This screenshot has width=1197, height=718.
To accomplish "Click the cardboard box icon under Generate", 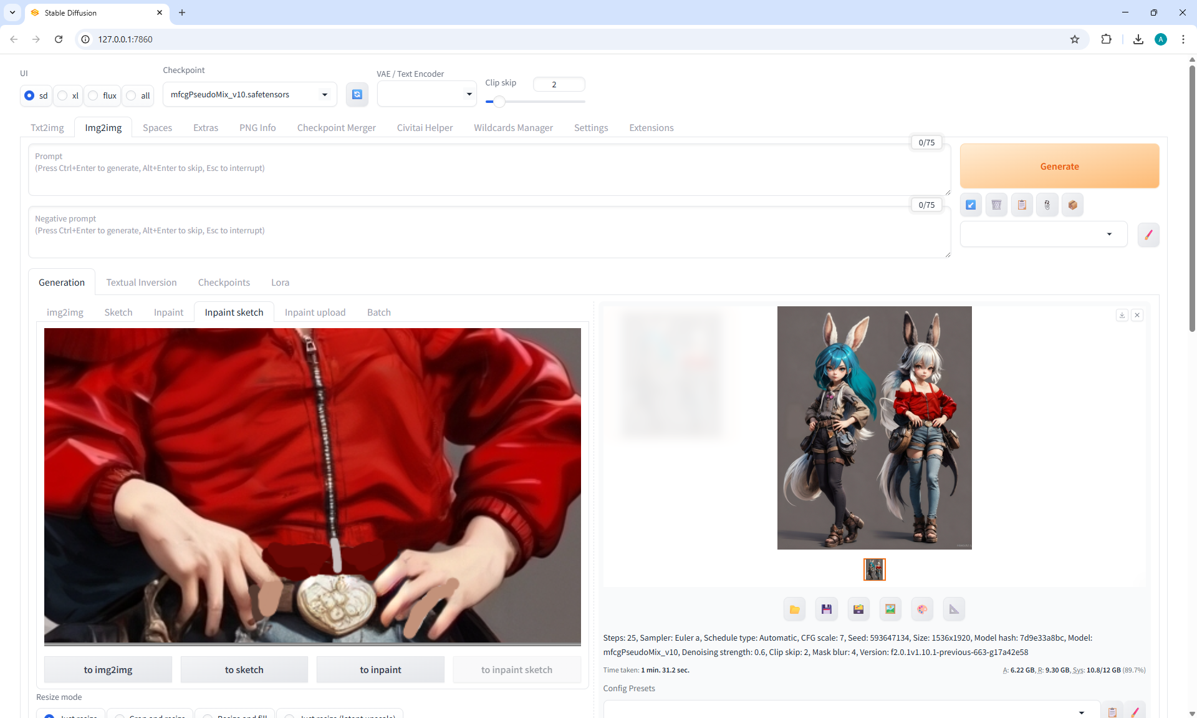I will (1072, 205).
